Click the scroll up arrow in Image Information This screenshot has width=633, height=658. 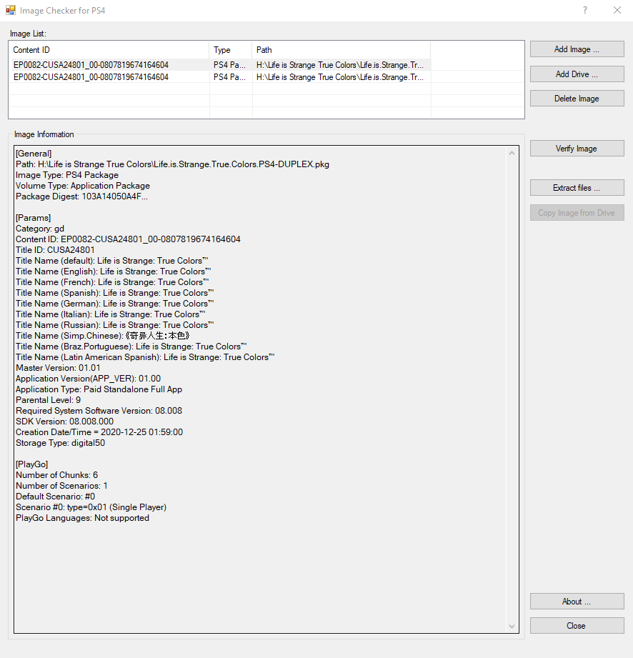click(x=512, y=153)
